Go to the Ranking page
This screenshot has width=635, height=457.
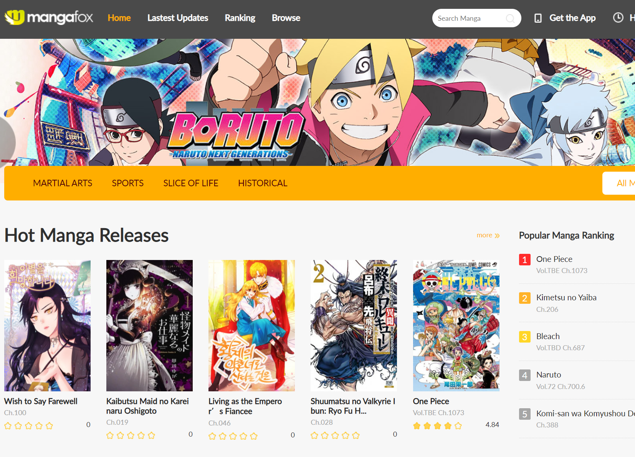[240, 18]
